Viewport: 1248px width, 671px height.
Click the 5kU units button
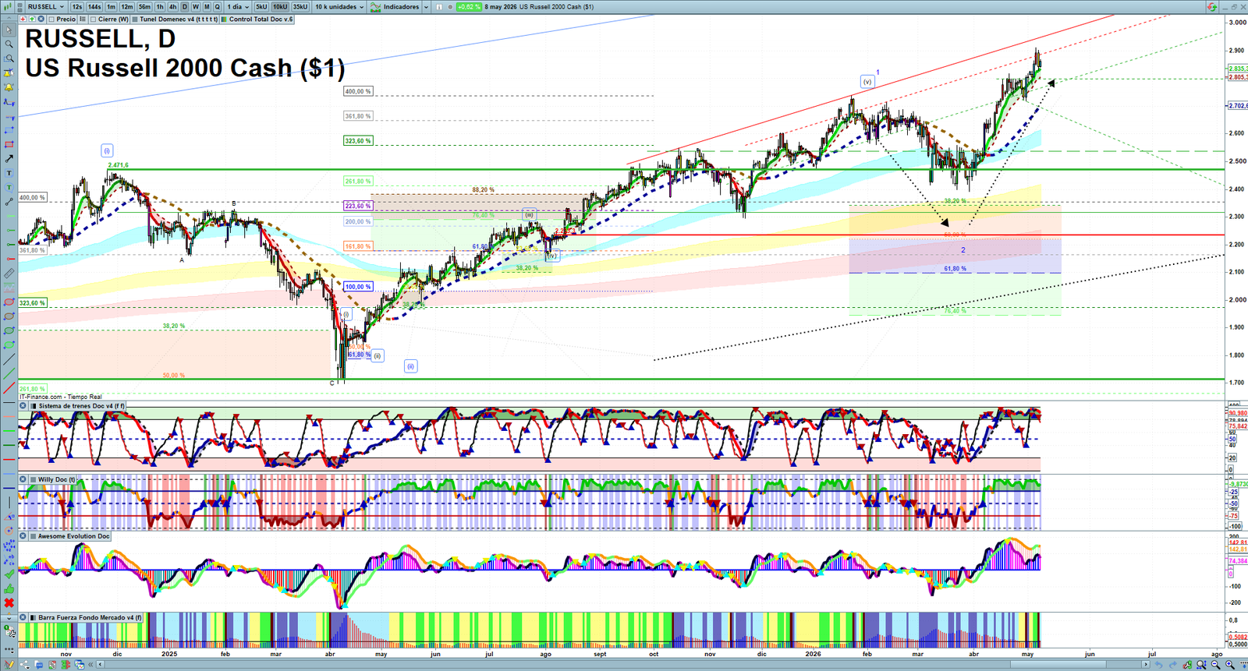click(x=261, y=6)
